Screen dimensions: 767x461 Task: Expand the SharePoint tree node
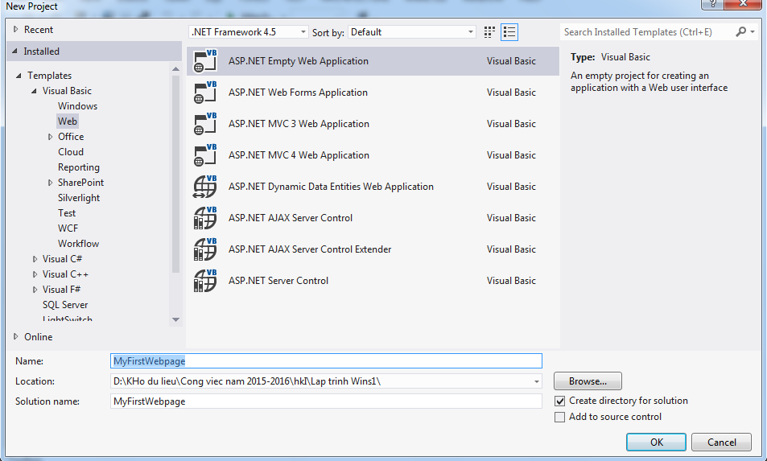[x=50, y=183]
